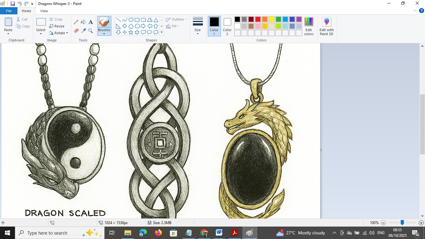Choose the Eraser tool
This screenshot has height=239, width=425.
(76, 31)
